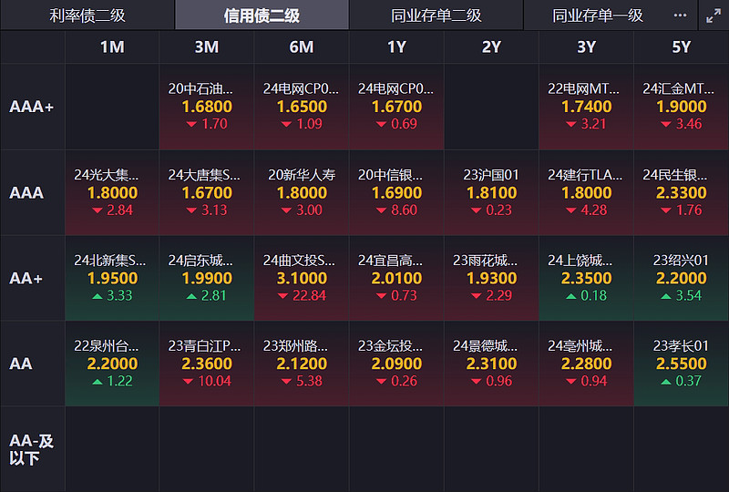Click the 3M column header
The image size is (729, 492).
207,47
